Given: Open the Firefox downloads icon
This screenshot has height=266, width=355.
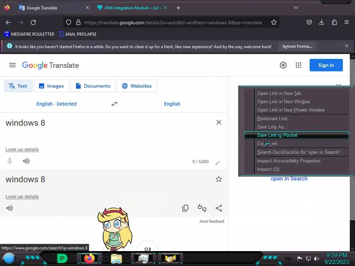Looking at the screenshot, I should click(x=321, y=22).
